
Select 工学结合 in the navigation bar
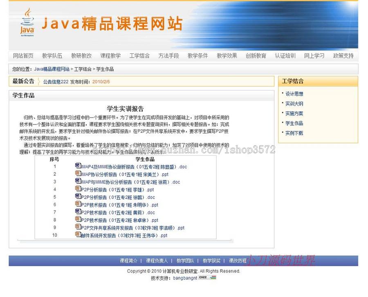[139, 55]
